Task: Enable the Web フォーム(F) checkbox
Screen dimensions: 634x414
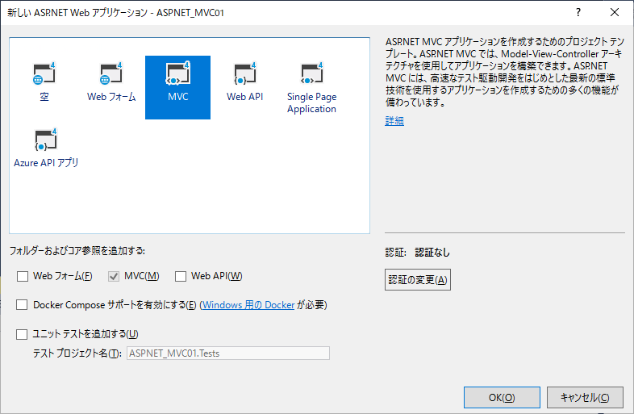Action: 23,277
